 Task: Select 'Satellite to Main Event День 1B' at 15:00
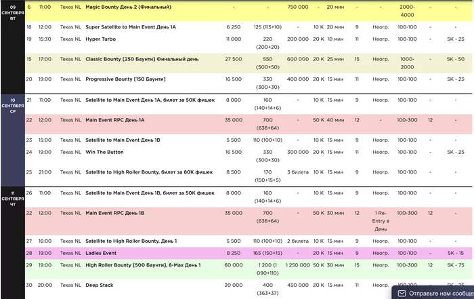click(x=123, y=140)
